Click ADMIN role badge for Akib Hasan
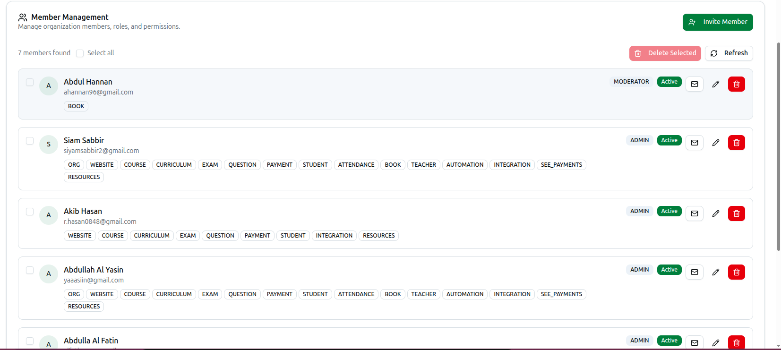This screenshot has height=350, width=781. 640,211
